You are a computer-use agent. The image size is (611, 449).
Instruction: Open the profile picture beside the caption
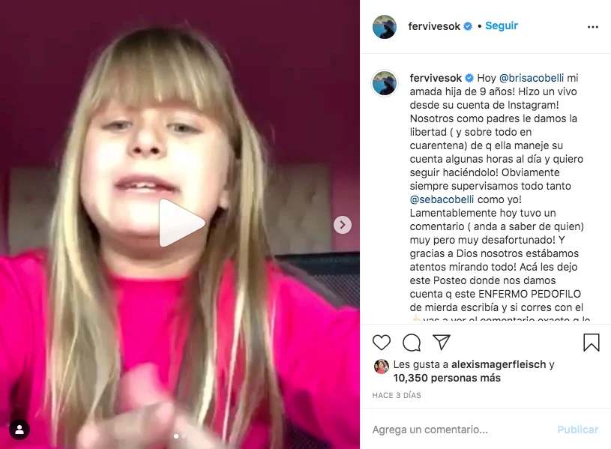click(x=385, y=83)
